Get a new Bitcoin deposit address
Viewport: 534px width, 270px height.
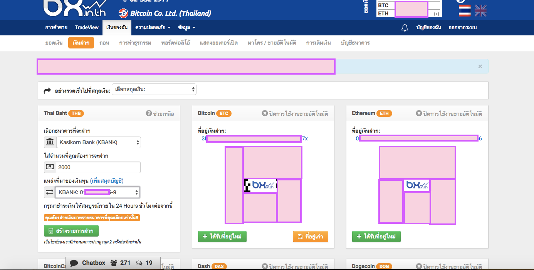tap(222, 237)
